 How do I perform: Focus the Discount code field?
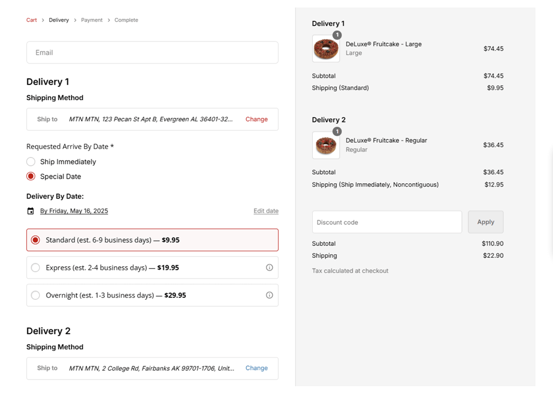coord(387,222)
